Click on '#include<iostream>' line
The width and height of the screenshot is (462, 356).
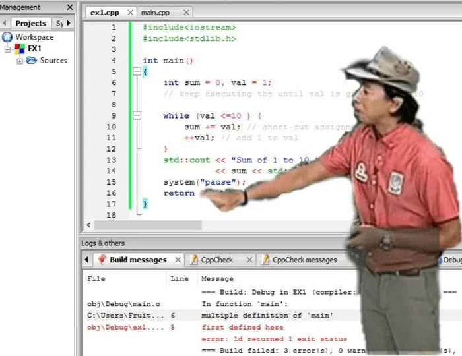coord(189,28)
